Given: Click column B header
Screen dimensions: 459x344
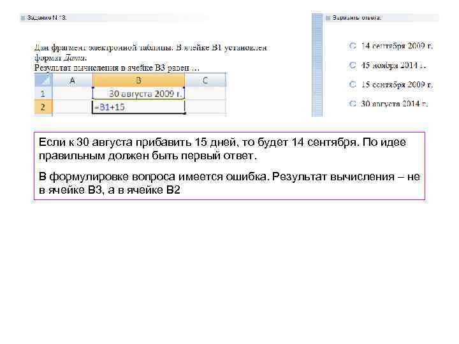Looking at the screenshot, I should [x=138, y=80].
